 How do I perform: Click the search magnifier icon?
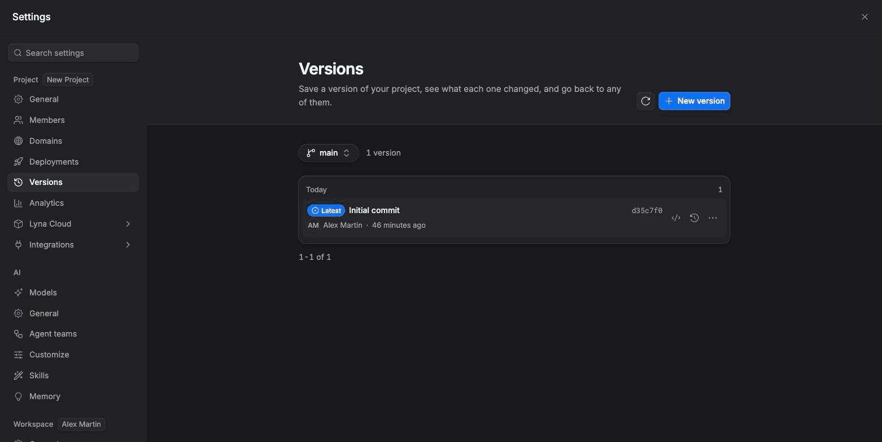coord(18,53)
